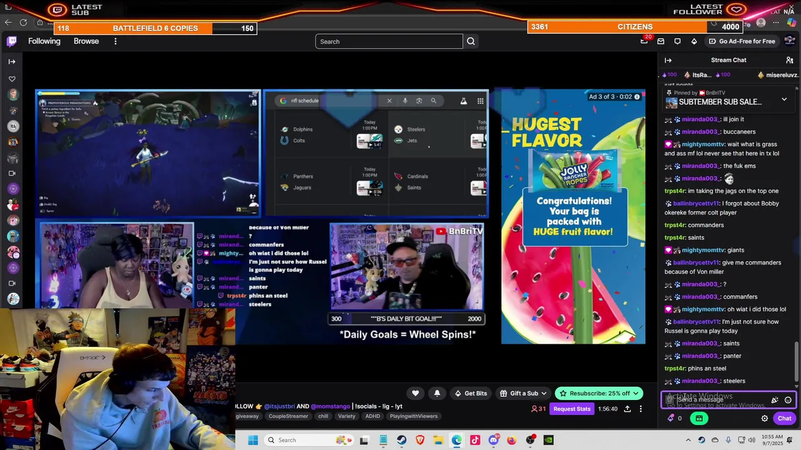Reload the browser page
The height and width of the screenshot is (450, 801).
[x=23, y=22]
